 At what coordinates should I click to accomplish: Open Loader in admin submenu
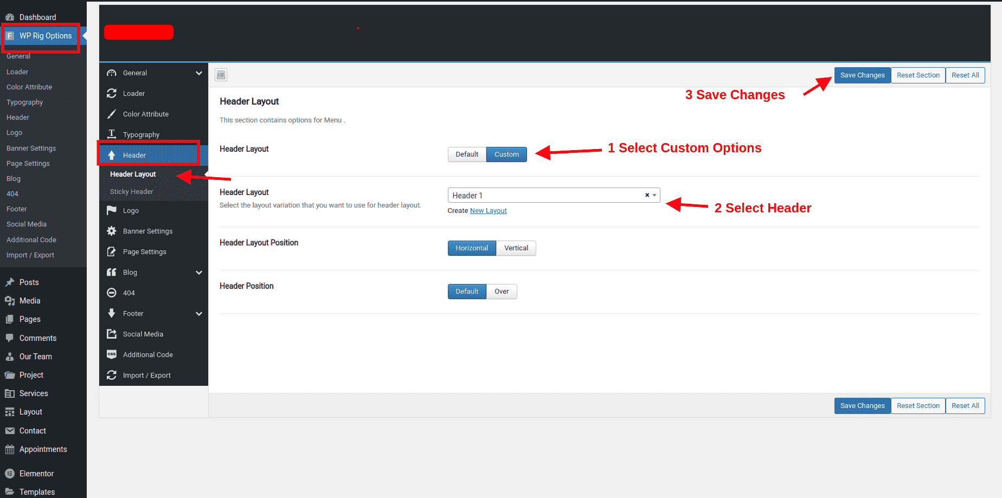17,72
